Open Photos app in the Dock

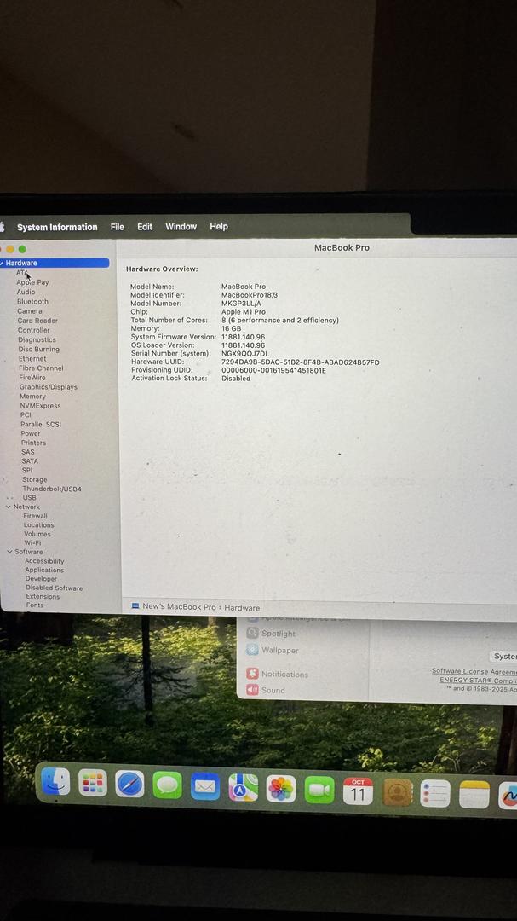click(x=281, y=789)
